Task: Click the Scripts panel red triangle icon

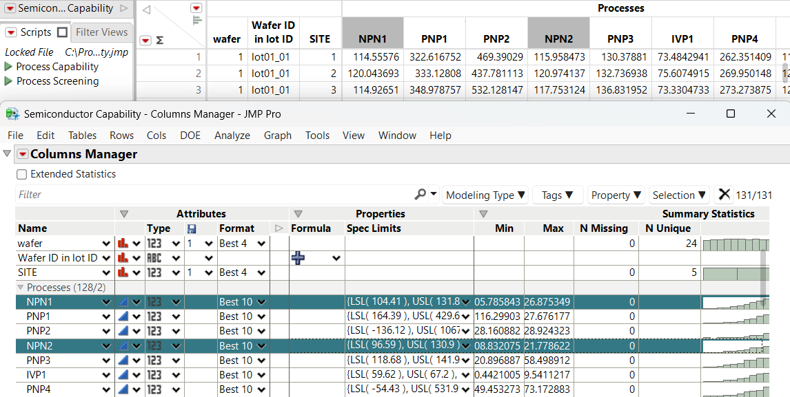Action: pyautogui.click(x=11, y=32)
